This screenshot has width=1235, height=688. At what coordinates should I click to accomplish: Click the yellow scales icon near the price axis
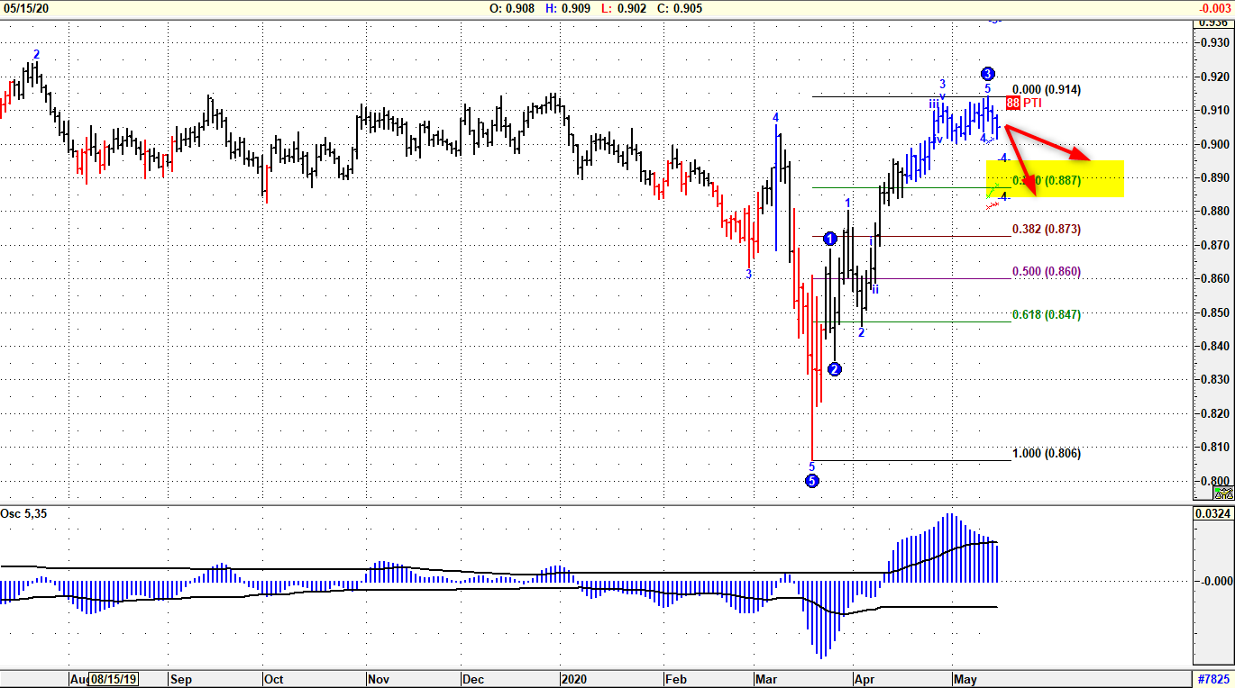[1224, 493]
